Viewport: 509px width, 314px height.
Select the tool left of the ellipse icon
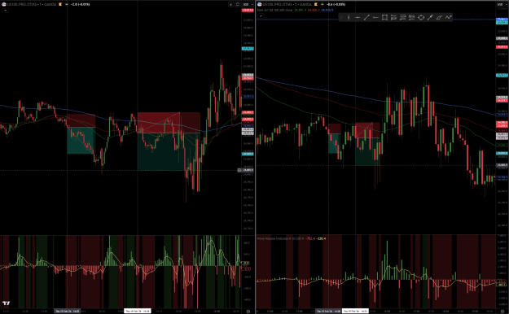(x=412, y=18)
